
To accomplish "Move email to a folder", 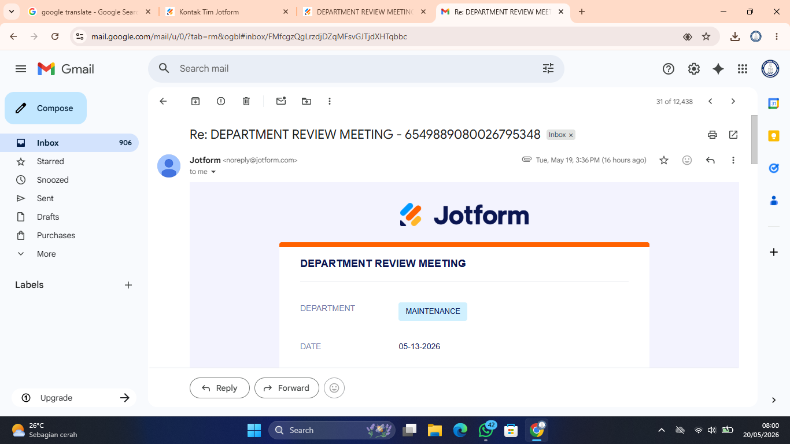I will point(307,101).
